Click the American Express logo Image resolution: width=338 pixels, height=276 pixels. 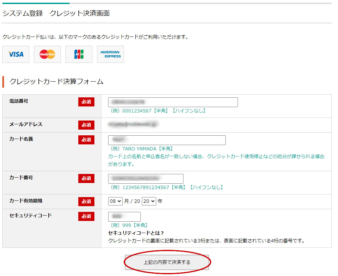tap(111, 54)
